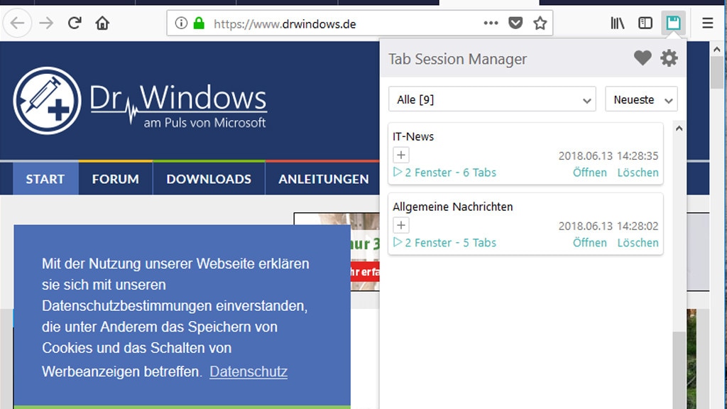Open the DOWNLOADS navigation tab

[x=209, y=179]
